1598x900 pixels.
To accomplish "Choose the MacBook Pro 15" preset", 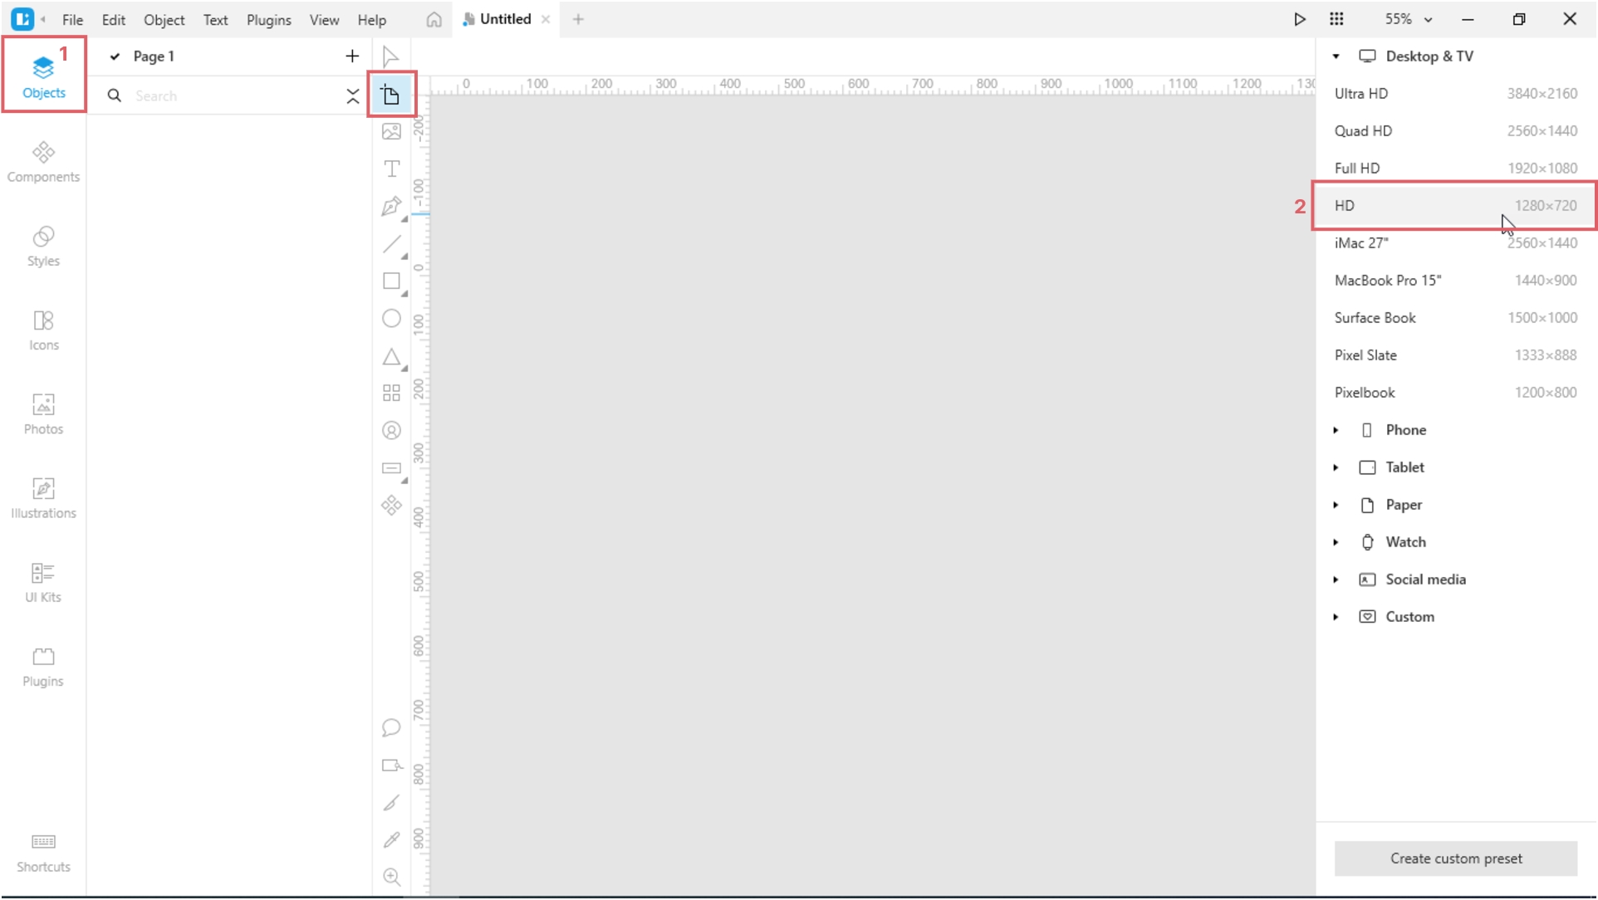I will 1455,281.
